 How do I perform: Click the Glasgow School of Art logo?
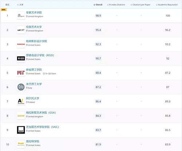click(21, 116)
